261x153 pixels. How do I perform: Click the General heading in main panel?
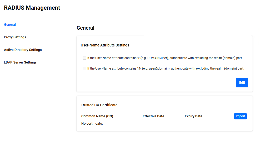click(x=85, y=28)
